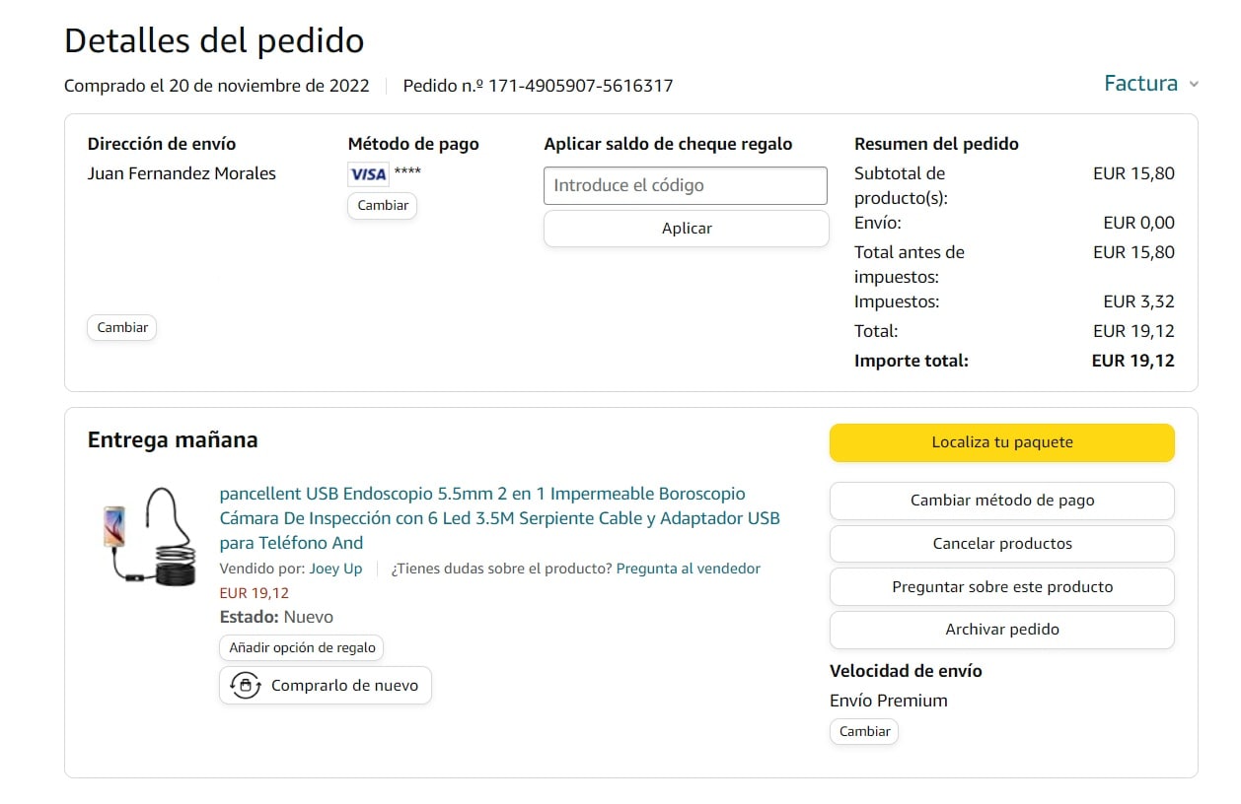Click Pregunta al vendedor link
The image size is (1241, 804).
pos(688,569)
